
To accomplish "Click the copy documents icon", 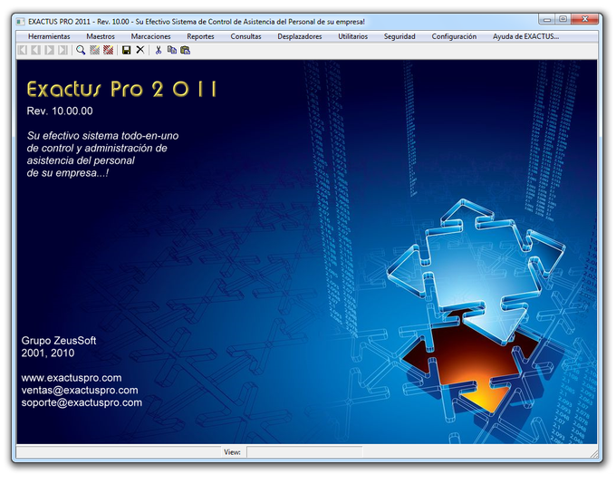I will (x=172, y=50).
